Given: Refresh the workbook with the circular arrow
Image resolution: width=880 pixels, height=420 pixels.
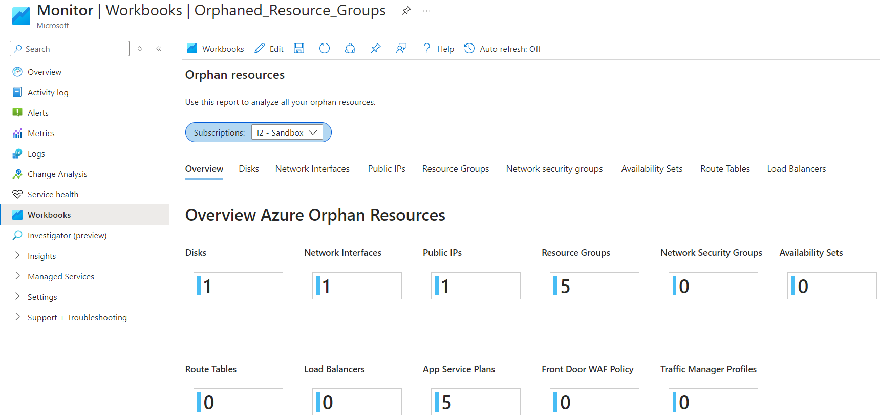Looking at the screenshot, I should 325,48.
